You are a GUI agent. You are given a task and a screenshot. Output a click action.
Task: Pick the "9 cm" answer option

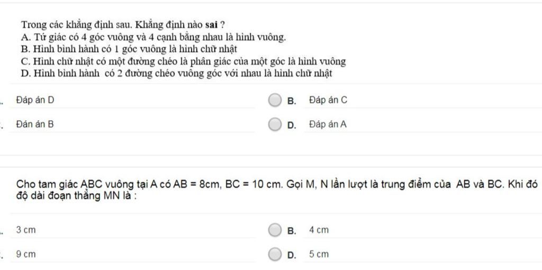point(26,255)
